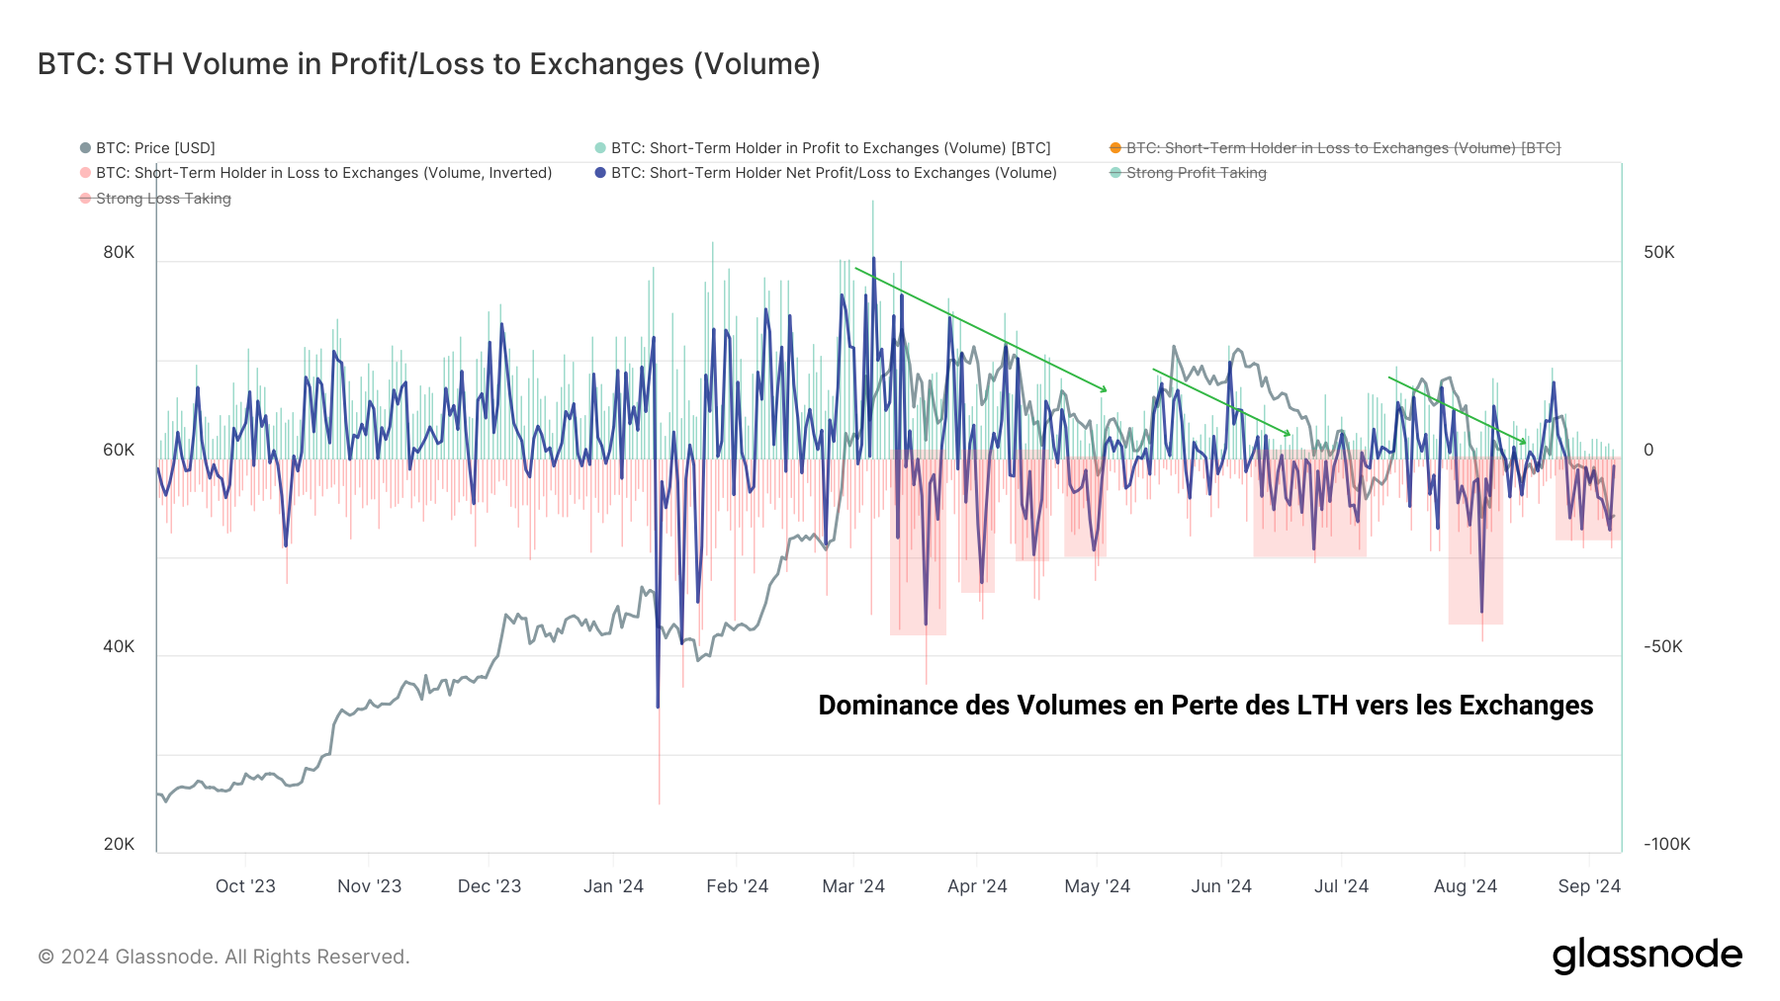Click the 'Dominance des Volumes en Perte' annotation

[x=1205, y=706]
